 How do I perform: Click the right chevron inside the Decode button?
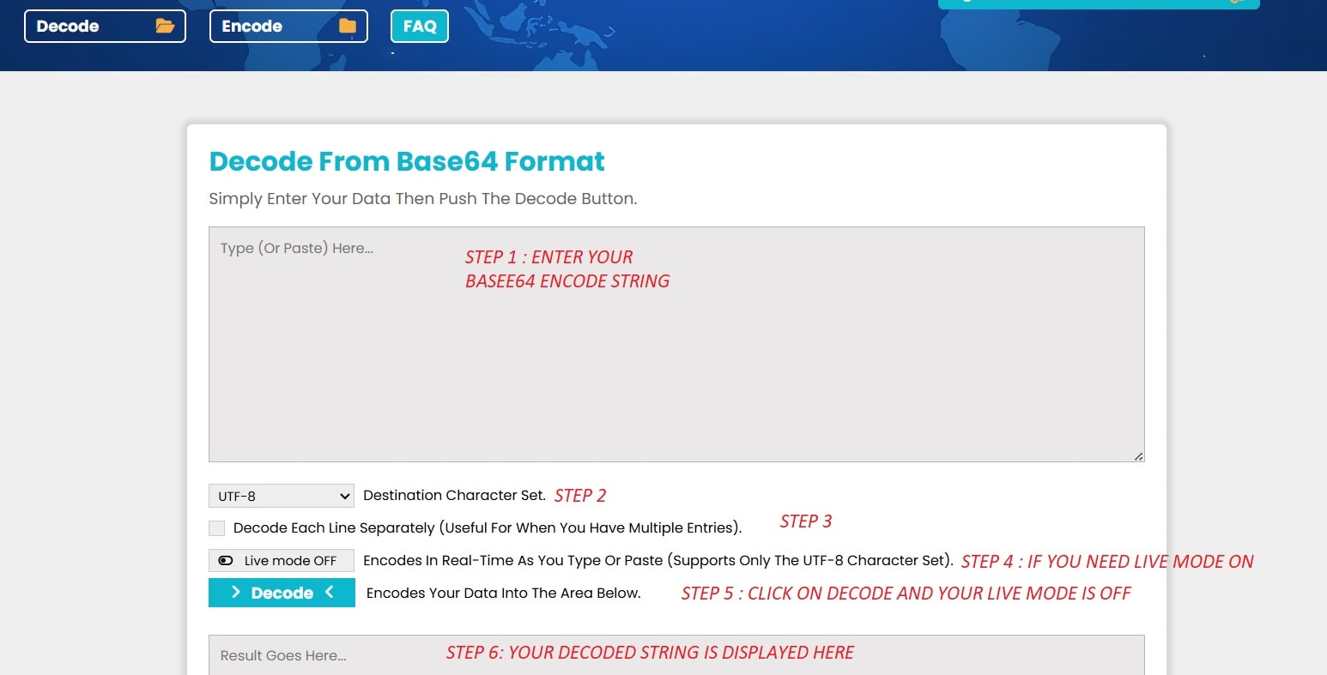point(238,593)
